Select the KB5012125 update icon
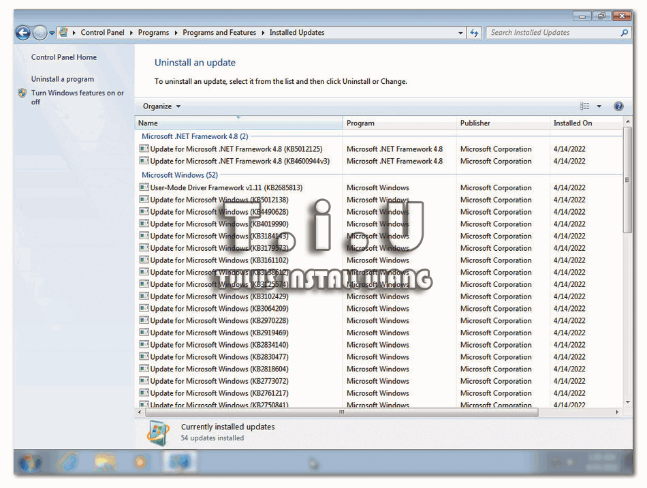Image resolution: width=647 pixels, height=488 pixels. (144, 149)
